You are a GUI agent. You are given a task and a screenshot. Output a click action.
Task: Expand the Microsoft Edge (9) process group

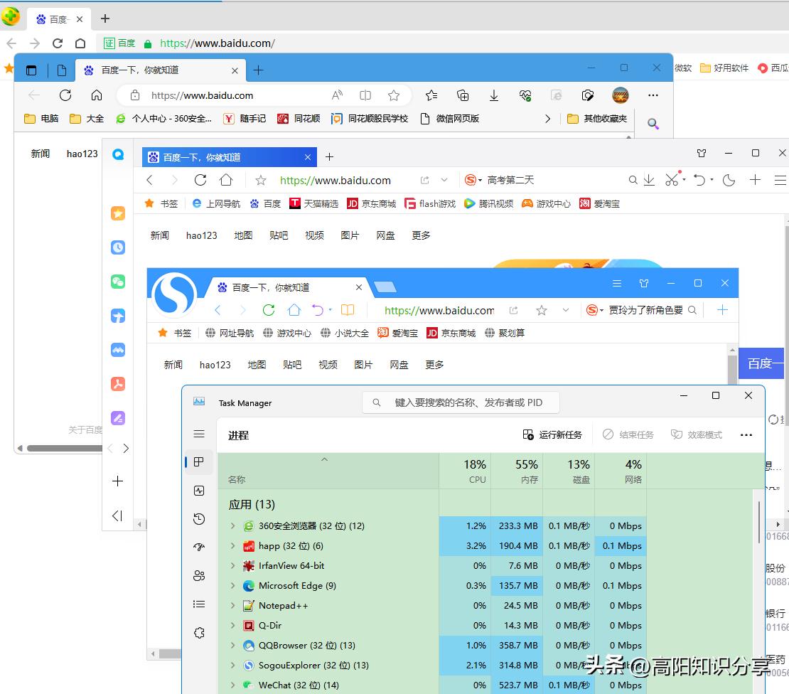pyautogui.click(x=232, y=585)
